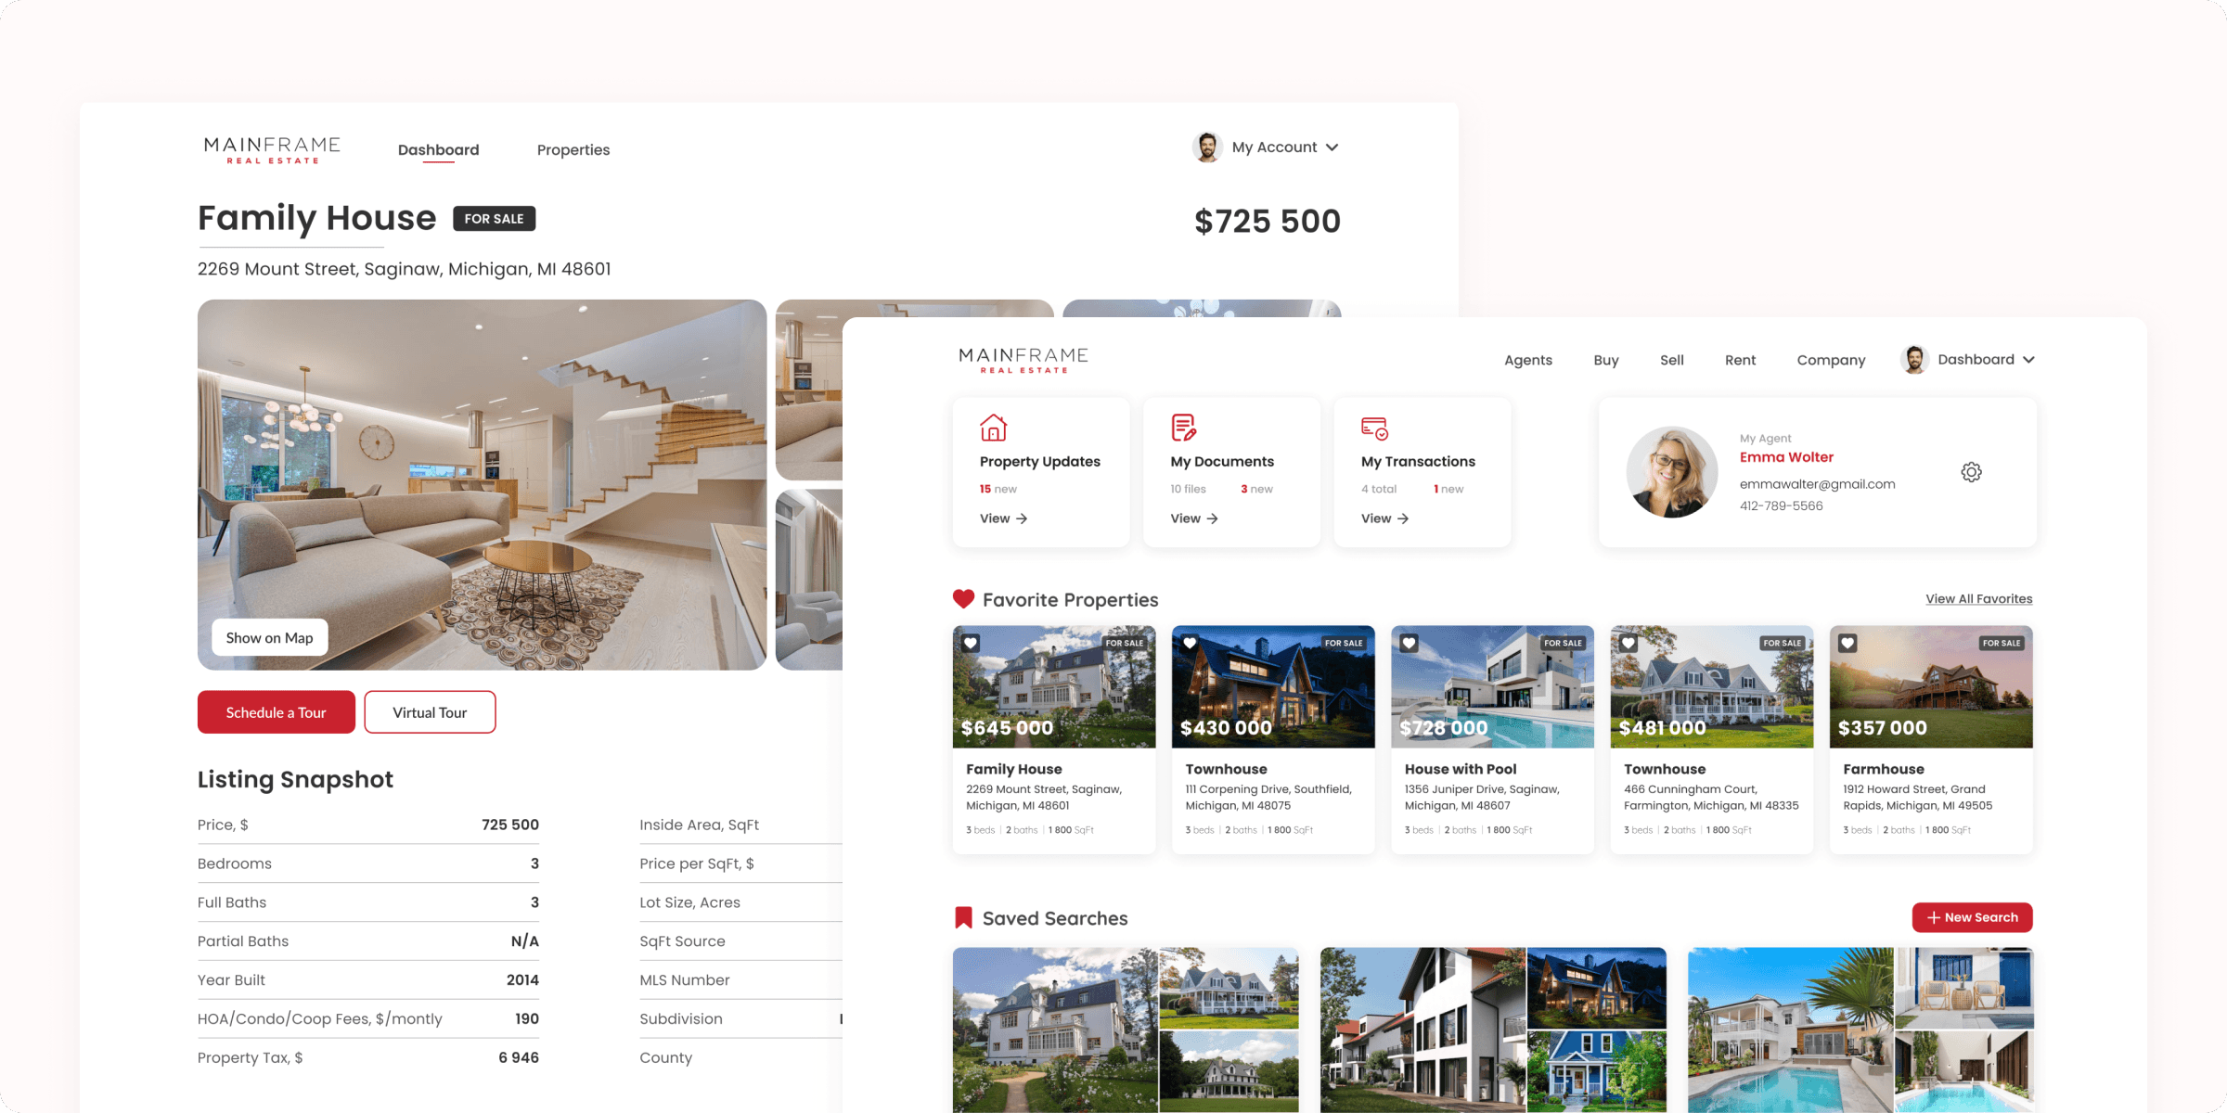
Task: Open Properties navigation menu item
Action: pyautogui.click(x=573, y=147)
